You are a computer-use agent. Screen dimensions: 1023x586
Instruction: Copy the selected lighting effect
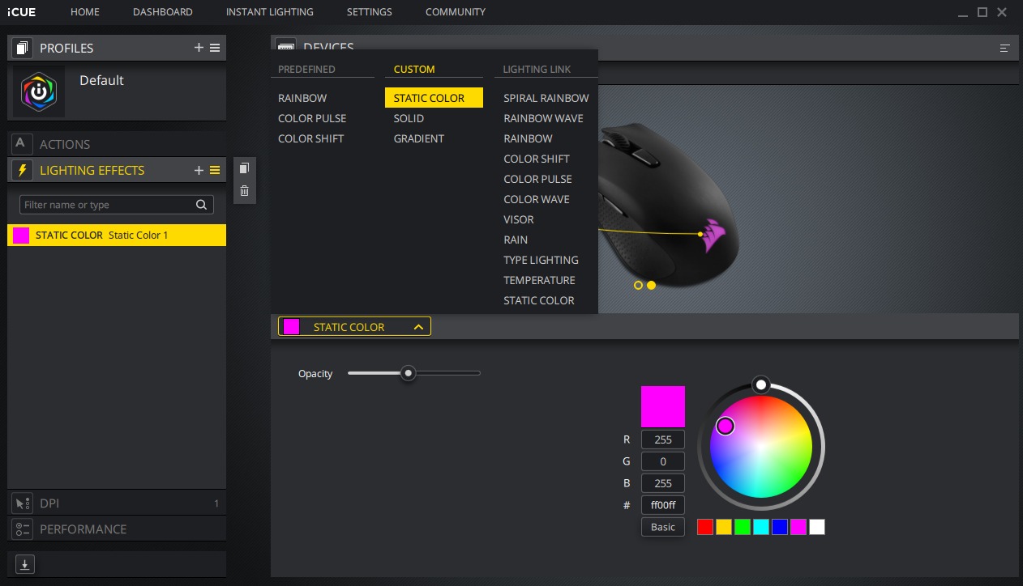245,168
